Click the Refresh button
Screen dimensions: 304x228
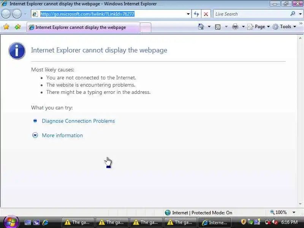196,14
